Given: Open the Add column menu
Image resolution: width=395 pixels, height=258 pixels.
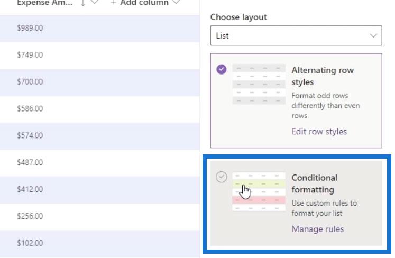Looking at the screenshot, I should coord(145,3).
